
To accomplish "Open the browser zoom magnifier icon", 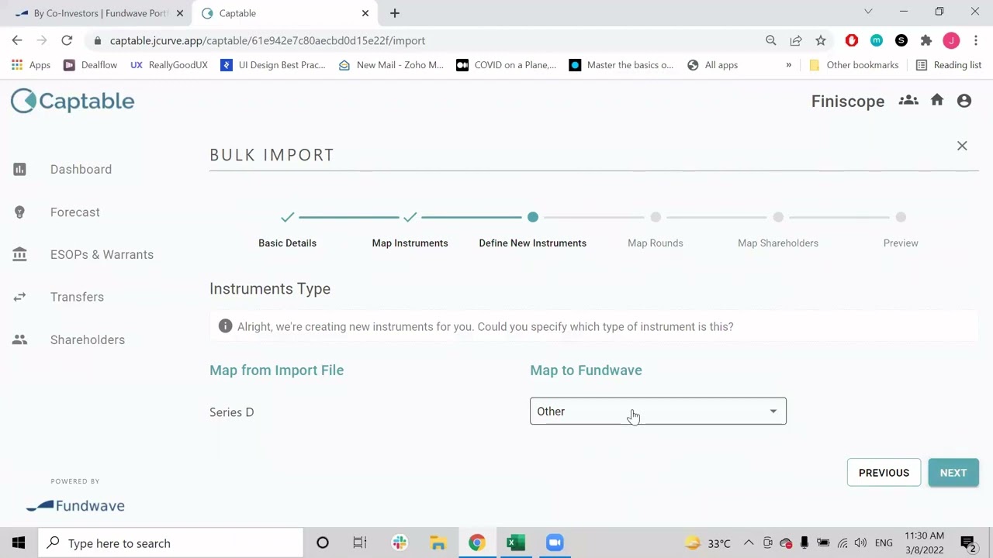I will click(x=771, y=40).
